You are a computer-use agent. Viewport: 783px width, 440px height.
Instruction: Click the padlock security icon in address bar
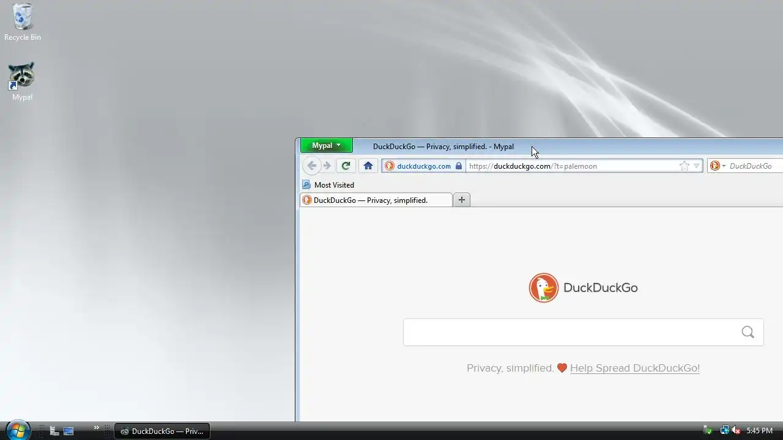[459, 166]
